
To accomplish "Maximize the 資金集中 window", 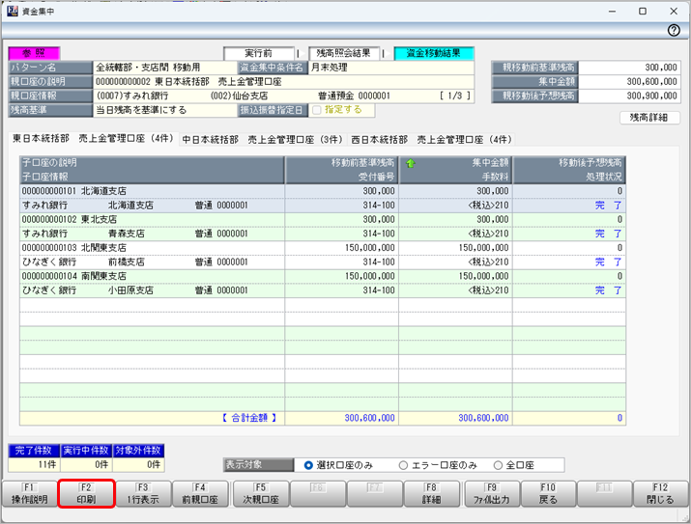I will (643, 12).
